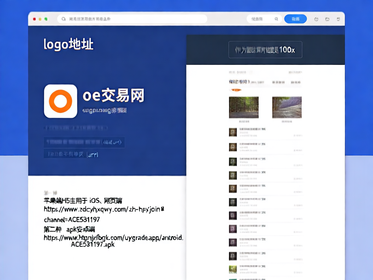Click the search magnifier in address bar
The image size is (373, 280).
(x=64, y=19)
